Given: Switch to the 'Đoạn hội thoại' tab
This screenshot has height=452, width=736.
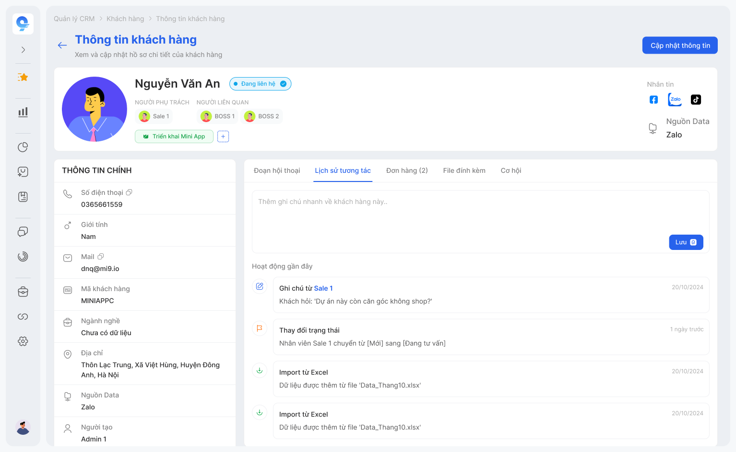Looking at the screenshot, I should tap(277, 171).
